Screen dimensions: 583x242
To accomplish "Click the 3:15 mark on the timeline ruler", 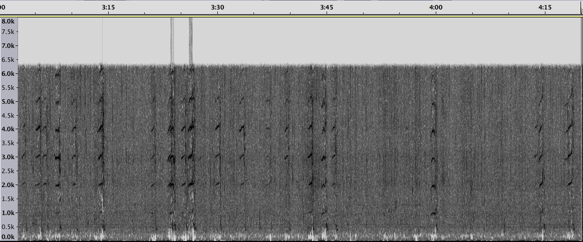I will [x=108, y=7].
